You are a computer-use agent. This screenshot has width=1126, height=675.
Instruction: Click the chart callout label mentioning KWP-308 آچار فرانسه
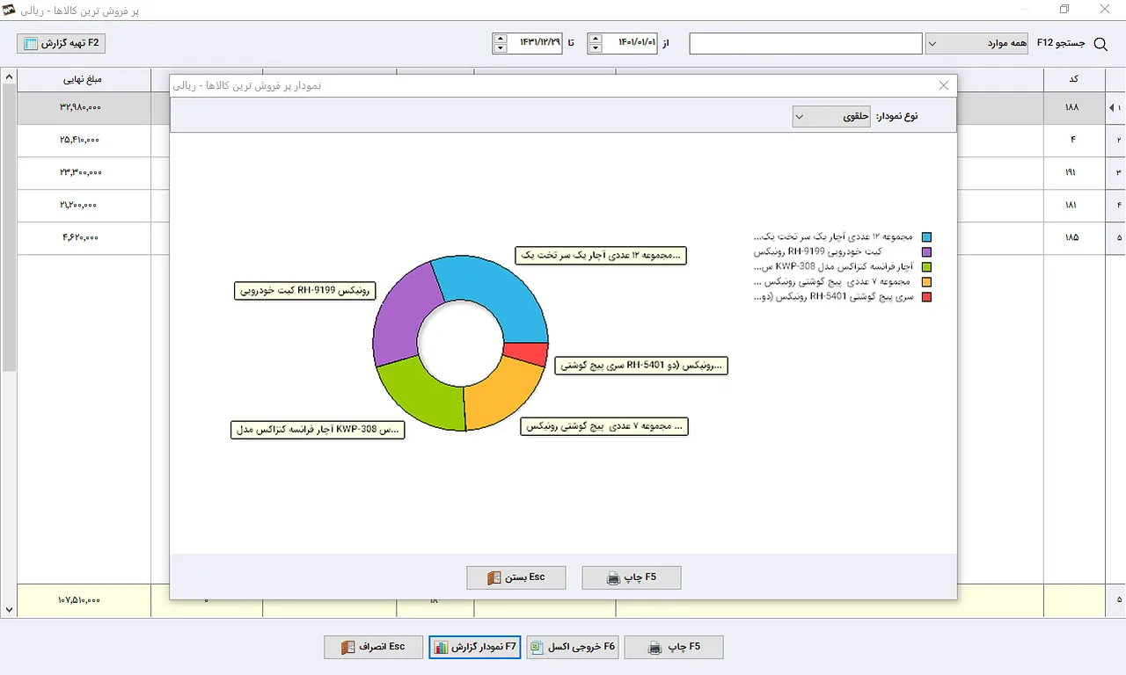pyautogui.click(x=318, y=430)
